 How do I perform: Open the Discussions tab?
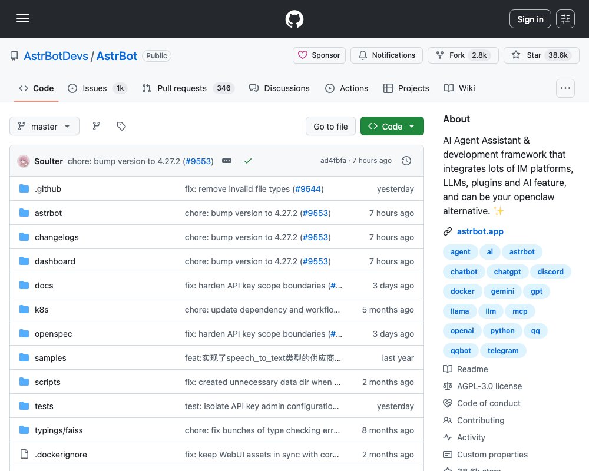pos(279,88)
